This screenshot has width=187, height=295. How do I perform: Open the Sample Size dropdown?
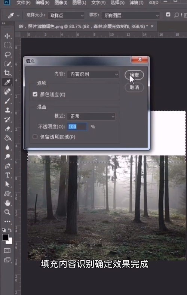pos(66,15)
